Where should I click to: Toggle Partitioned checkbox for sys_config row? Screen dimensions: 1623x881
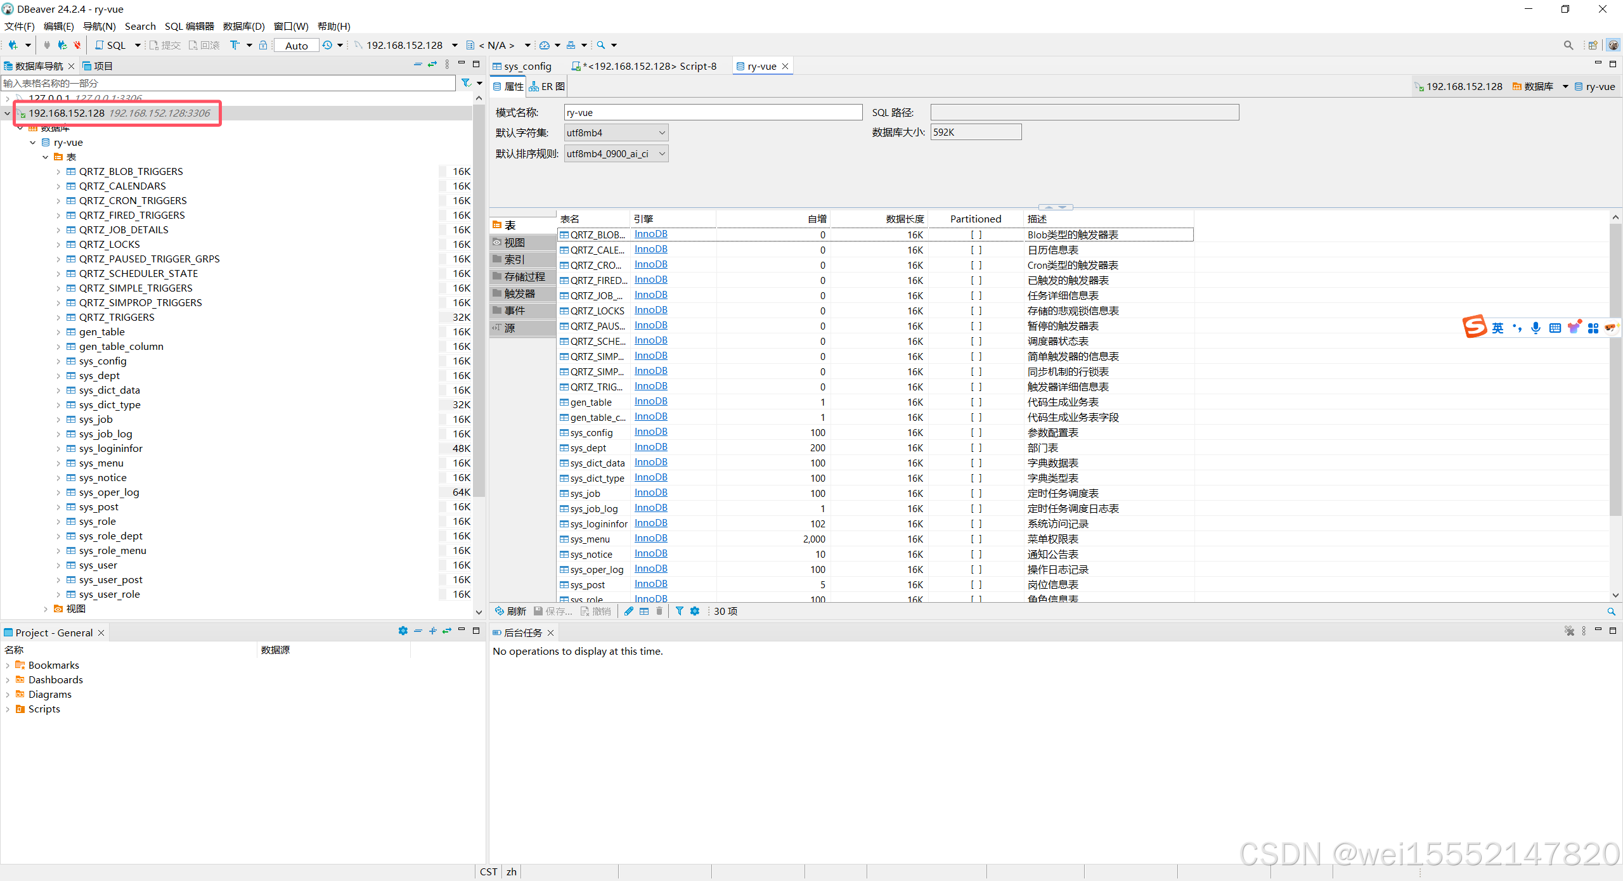(x=976, y=432)
